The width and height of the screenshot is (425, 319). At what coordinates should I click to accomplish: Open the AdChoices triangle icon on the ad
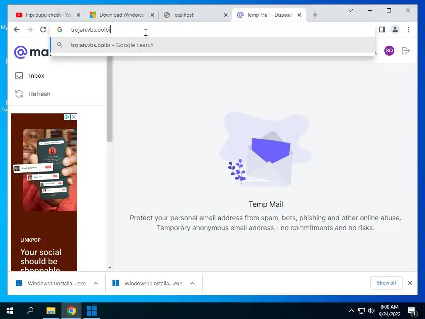(67, 117)
